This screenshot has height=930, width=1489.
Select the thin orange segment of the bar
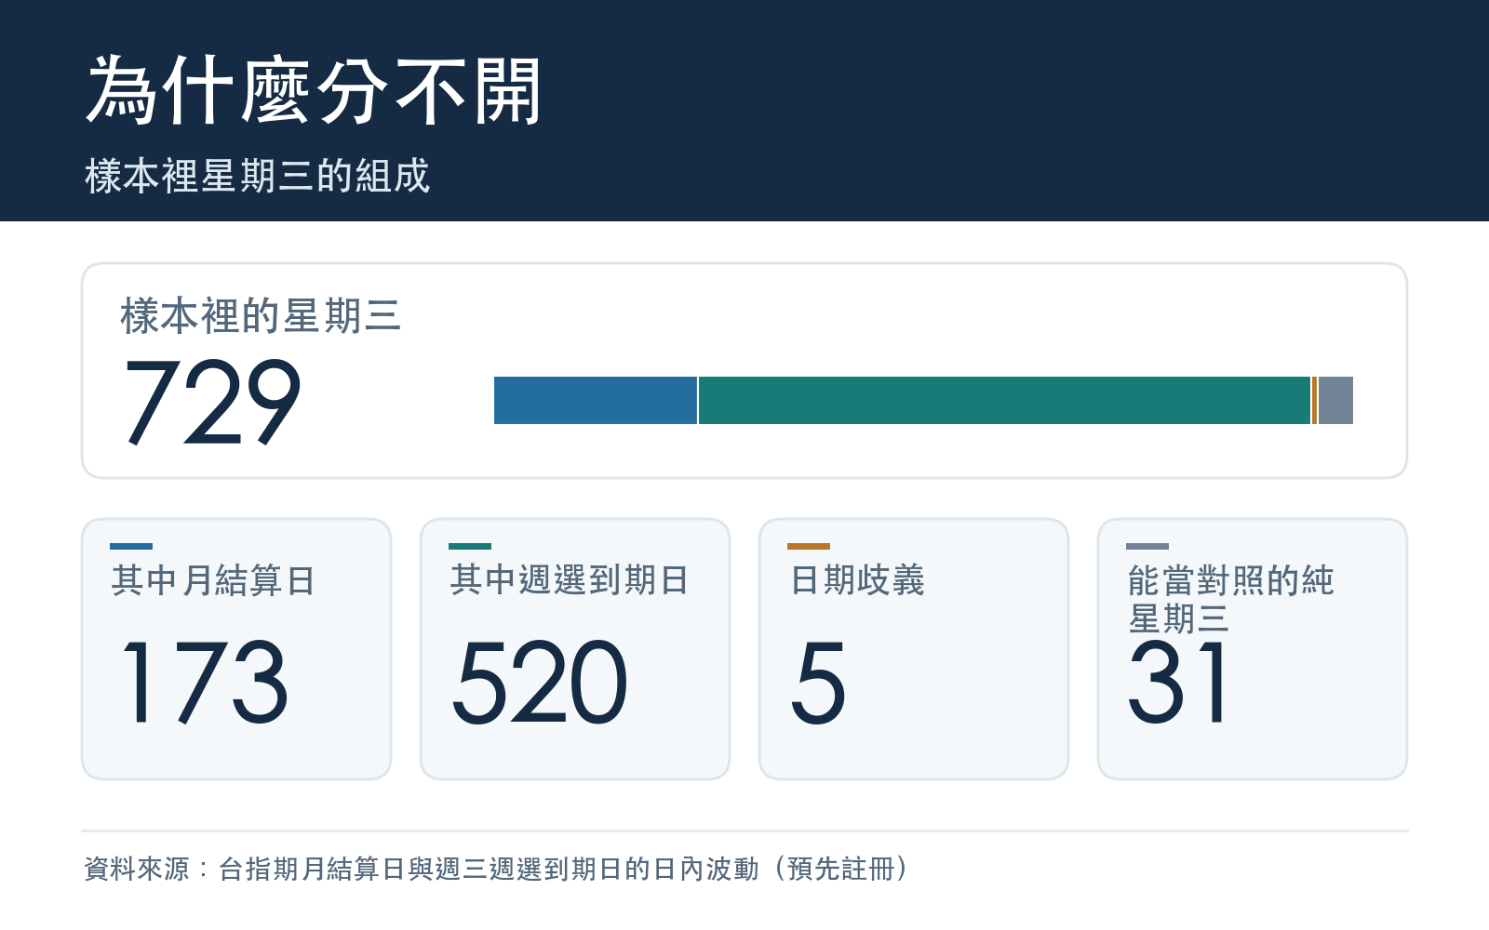pos(1314,401)
